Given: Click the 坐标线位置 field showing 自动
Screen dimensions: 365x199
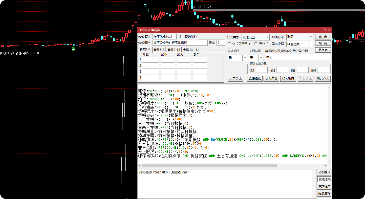Looking at the screenshot, I should pos(298,57).
